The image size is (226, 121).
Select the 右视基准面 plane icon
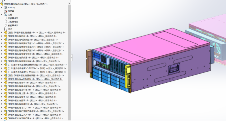(x=6, y=25)
